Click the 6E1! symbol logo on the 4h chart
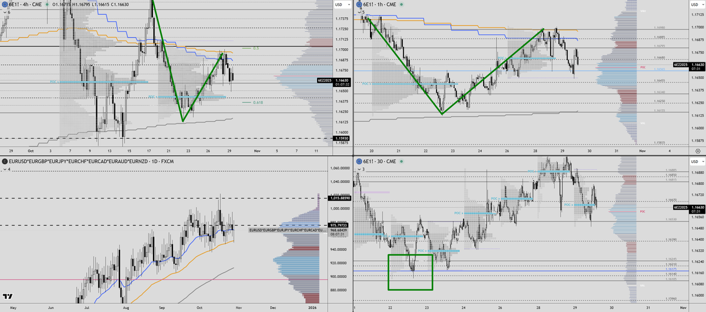Viewport: 706px width, 312px height. tap(5, 5)
